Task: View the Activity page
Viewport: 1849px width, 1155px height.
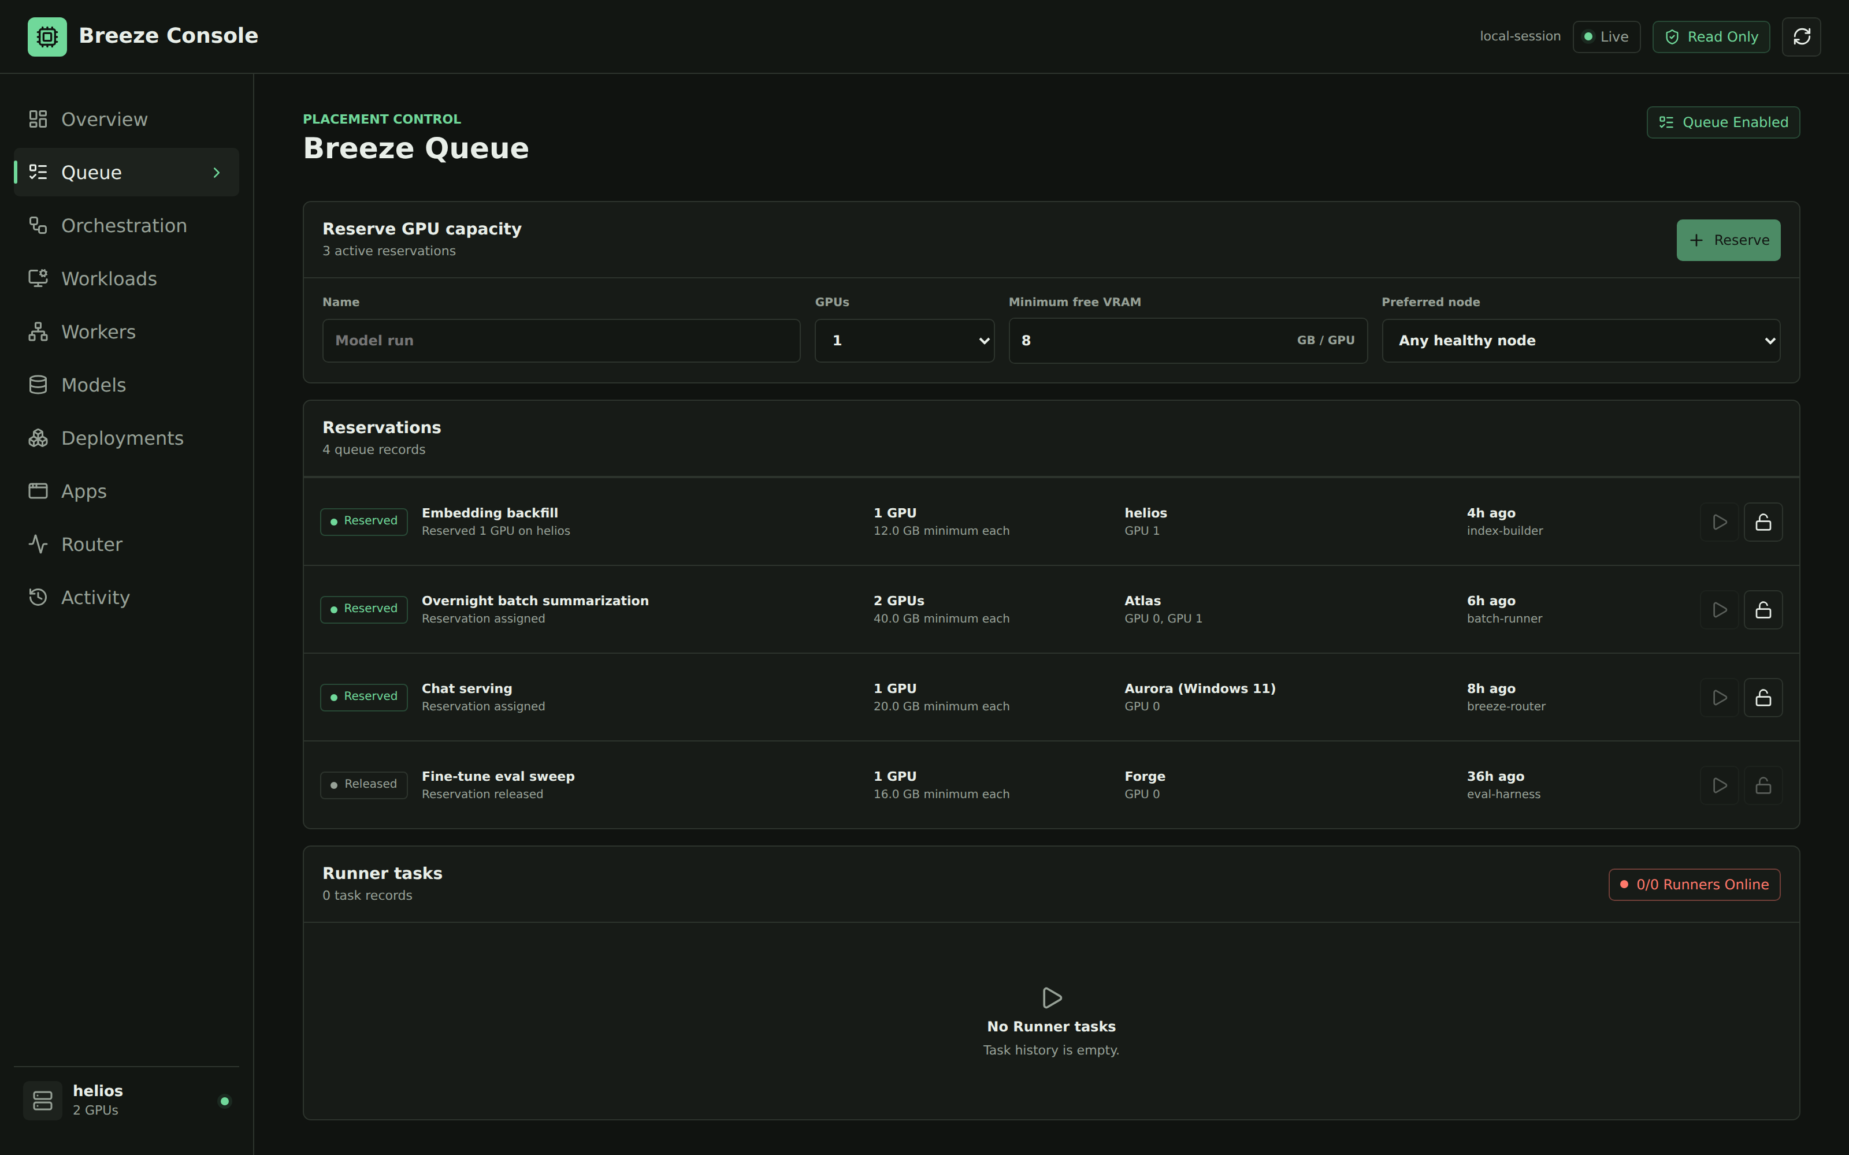Action: (x=126, y=597)
